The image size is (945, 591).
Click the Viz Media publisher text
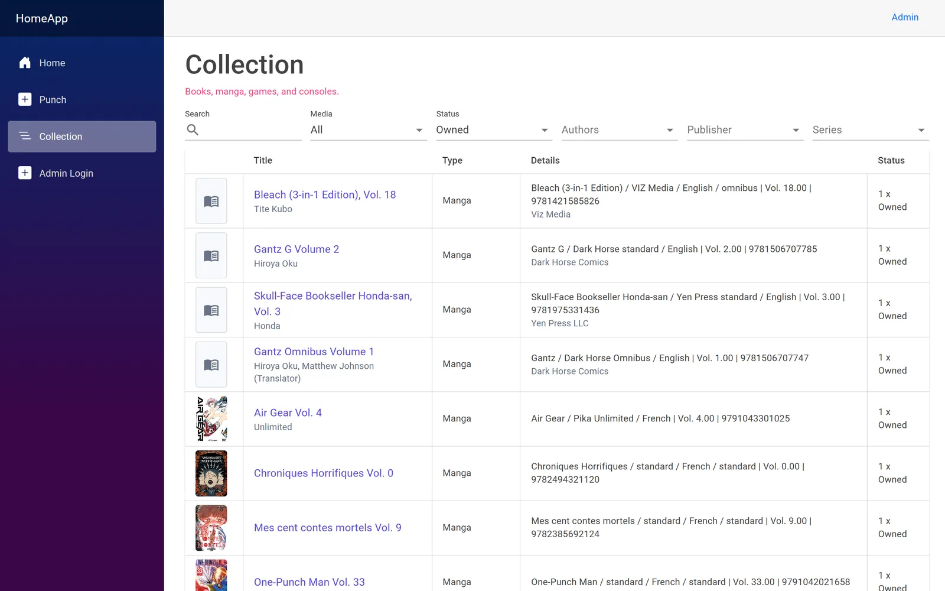point(550,215)
